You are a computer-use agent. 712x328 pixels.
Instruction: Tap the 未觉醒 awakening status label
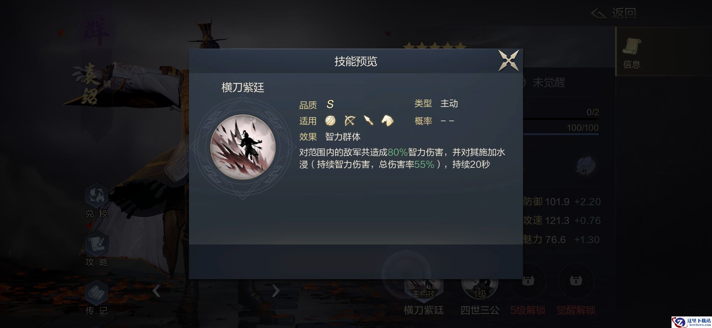pos(549,83)
